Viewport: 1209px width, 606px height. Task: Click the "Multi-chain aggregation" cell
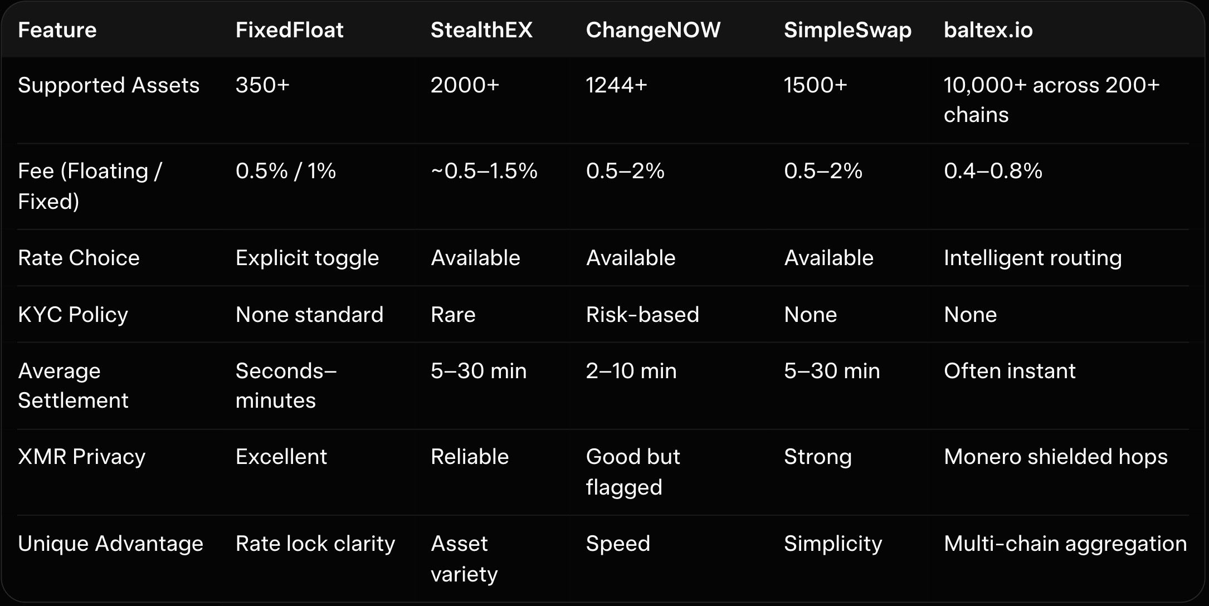(1065, 544)
